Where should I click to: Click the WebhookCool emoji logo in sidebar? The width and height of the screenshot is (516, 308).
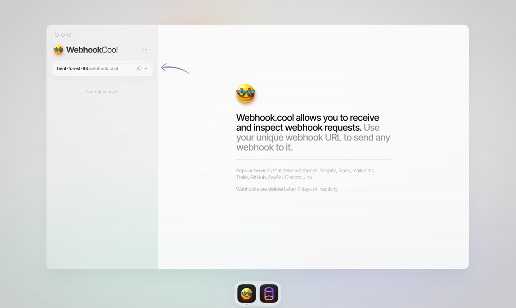(x=58, y=50)
